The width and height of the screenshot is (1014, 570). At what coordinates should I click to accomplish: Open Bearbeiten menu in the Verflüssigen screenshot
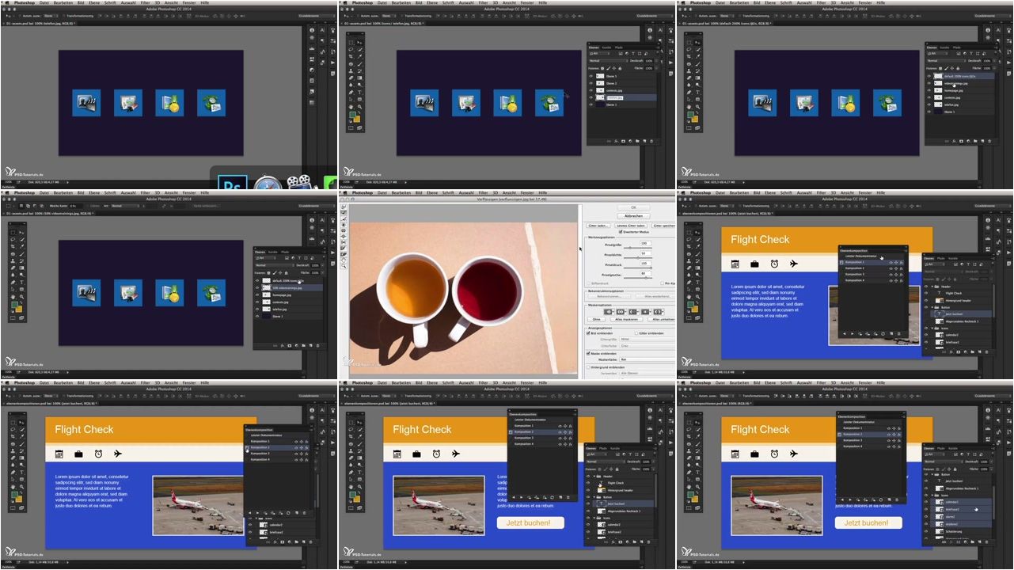pos(401,192)
